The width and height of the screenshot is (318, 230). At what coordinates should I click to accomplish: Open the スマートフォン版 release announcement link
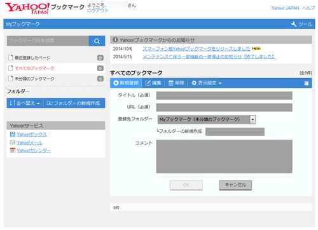197,49
